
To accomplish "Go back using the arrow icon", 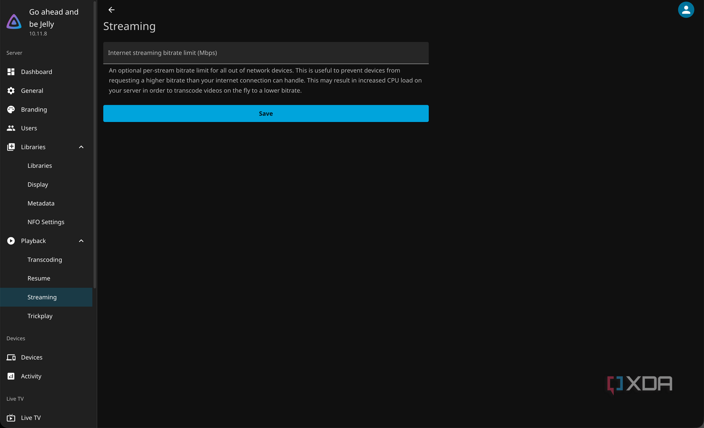I will [x=112, y=10].
